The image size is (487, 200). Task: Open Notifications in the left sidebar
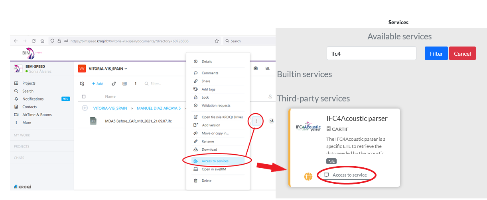(x=33, y=99)
